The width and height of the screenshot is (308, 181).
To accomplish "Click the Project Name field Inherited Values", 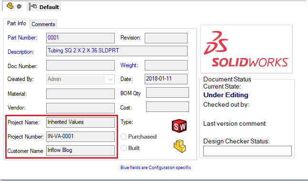I will point(80,122).
